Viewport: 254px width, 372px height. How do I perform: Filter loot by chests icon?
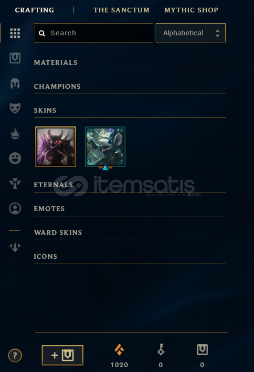click(x=15, y=58)
